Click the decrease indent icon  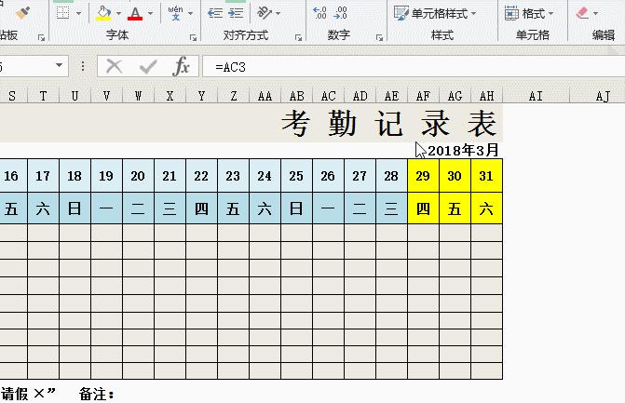pyautogui.click(x=215, y=13)
